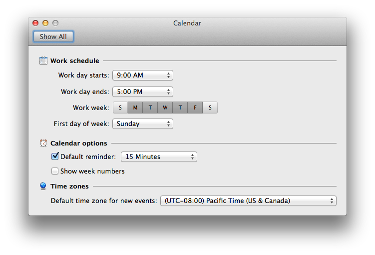
Task: Uncheck the Default reminder checkbox
Action: (55, 156)
